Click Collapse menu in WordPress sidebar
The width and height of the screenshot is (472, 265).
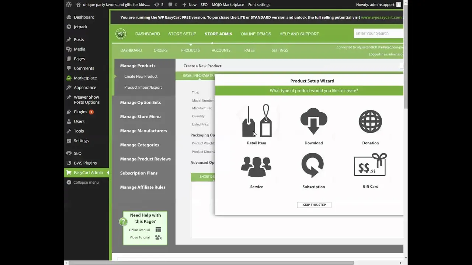pos(86,182)
